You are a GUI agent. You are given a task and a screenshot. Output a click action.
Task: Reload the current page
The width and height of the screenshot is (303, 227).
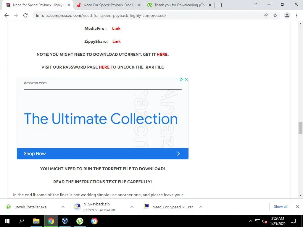[25, 15]
